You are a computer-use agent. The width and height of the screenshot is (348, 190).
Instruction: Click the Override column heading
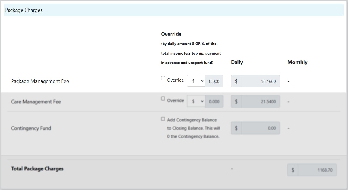171,34
